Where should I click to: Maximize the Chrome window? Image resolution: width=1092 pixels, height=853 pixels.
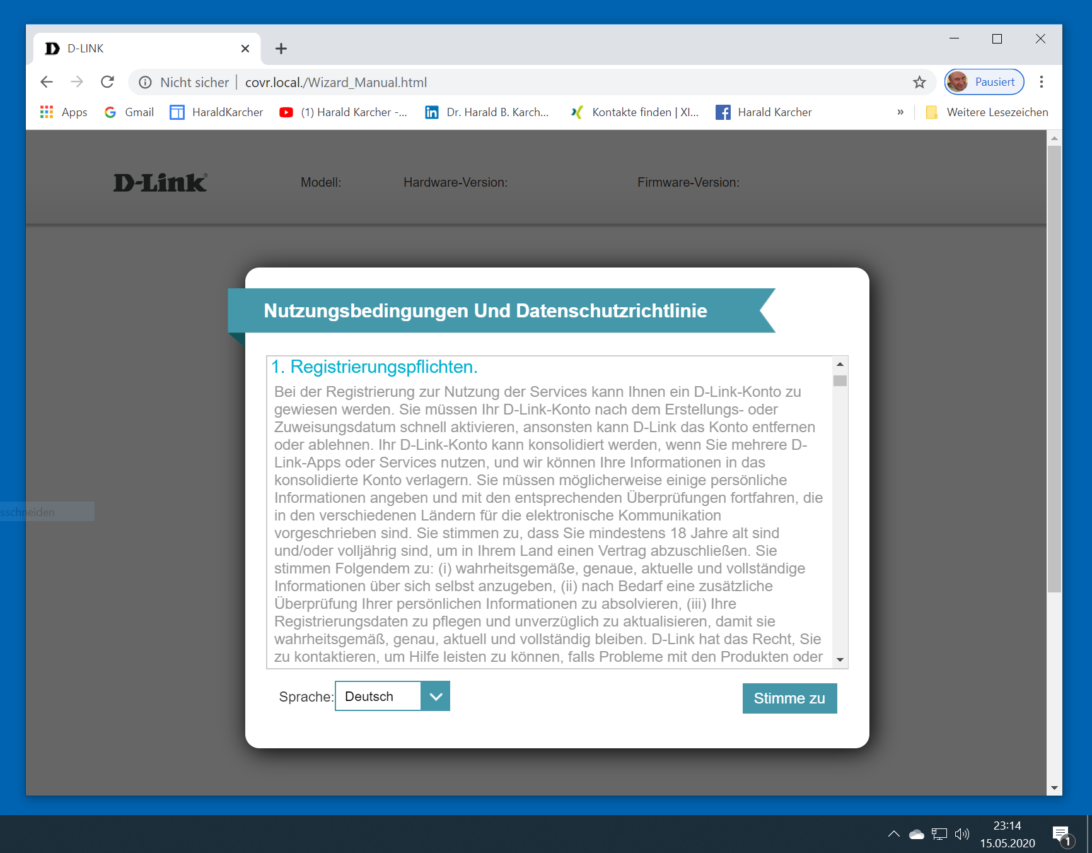pos(997,38)
